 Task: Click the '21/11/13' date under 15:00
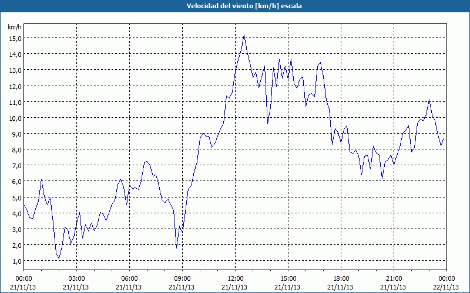click(x=287, y=287)
